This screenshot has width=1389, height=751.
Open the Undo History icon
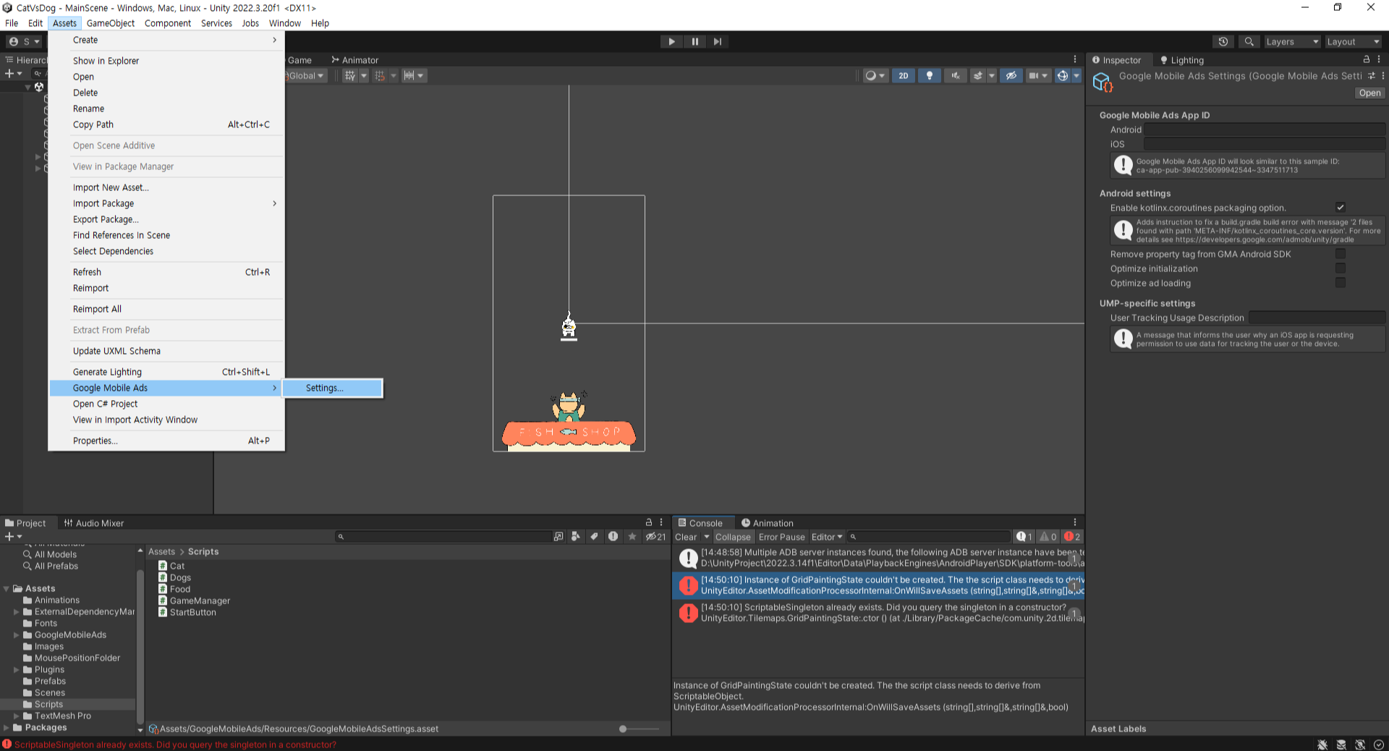point(1223,41)
